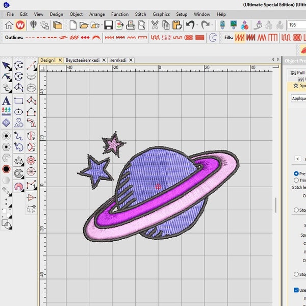
Task: Create a new blank design
Action: tap(73, 25)
